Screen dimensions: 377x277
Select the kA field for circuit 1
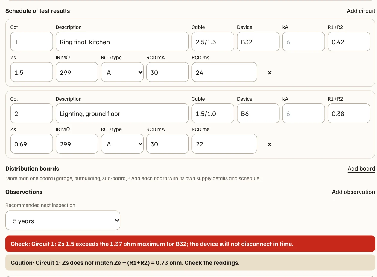click(x=304, y=42)
